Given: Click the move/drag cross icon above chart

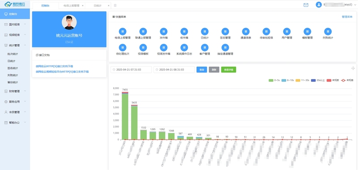Looking at the screenshot, I should point(353,68).
